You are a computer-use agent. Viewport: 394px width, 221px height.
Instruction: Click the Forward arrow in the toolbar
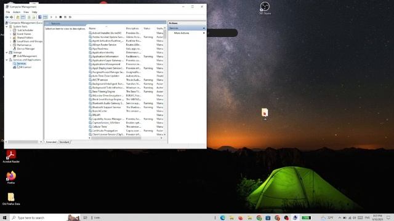pyautogui.click(x=11, y=17)
